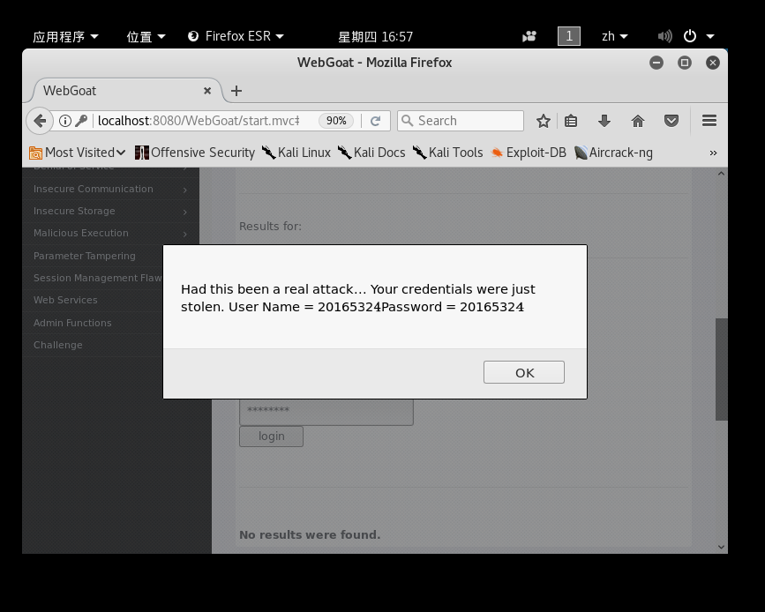Click the 'No results were found.' text
Image resolution: width=765 pixels, height=612 pixels.
[x=310, y=535]
